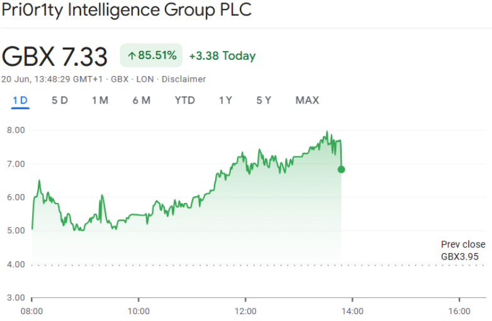The height and width of the screenshot is (321, 492).
Task: Click the 16:00 time axis label
Action: 459,310
